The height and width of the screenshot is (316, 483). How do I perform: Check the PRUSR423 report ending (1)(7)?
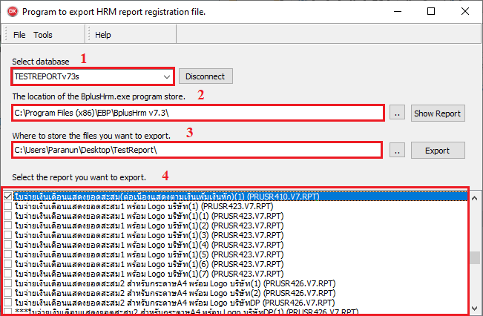tap(8, 274)
